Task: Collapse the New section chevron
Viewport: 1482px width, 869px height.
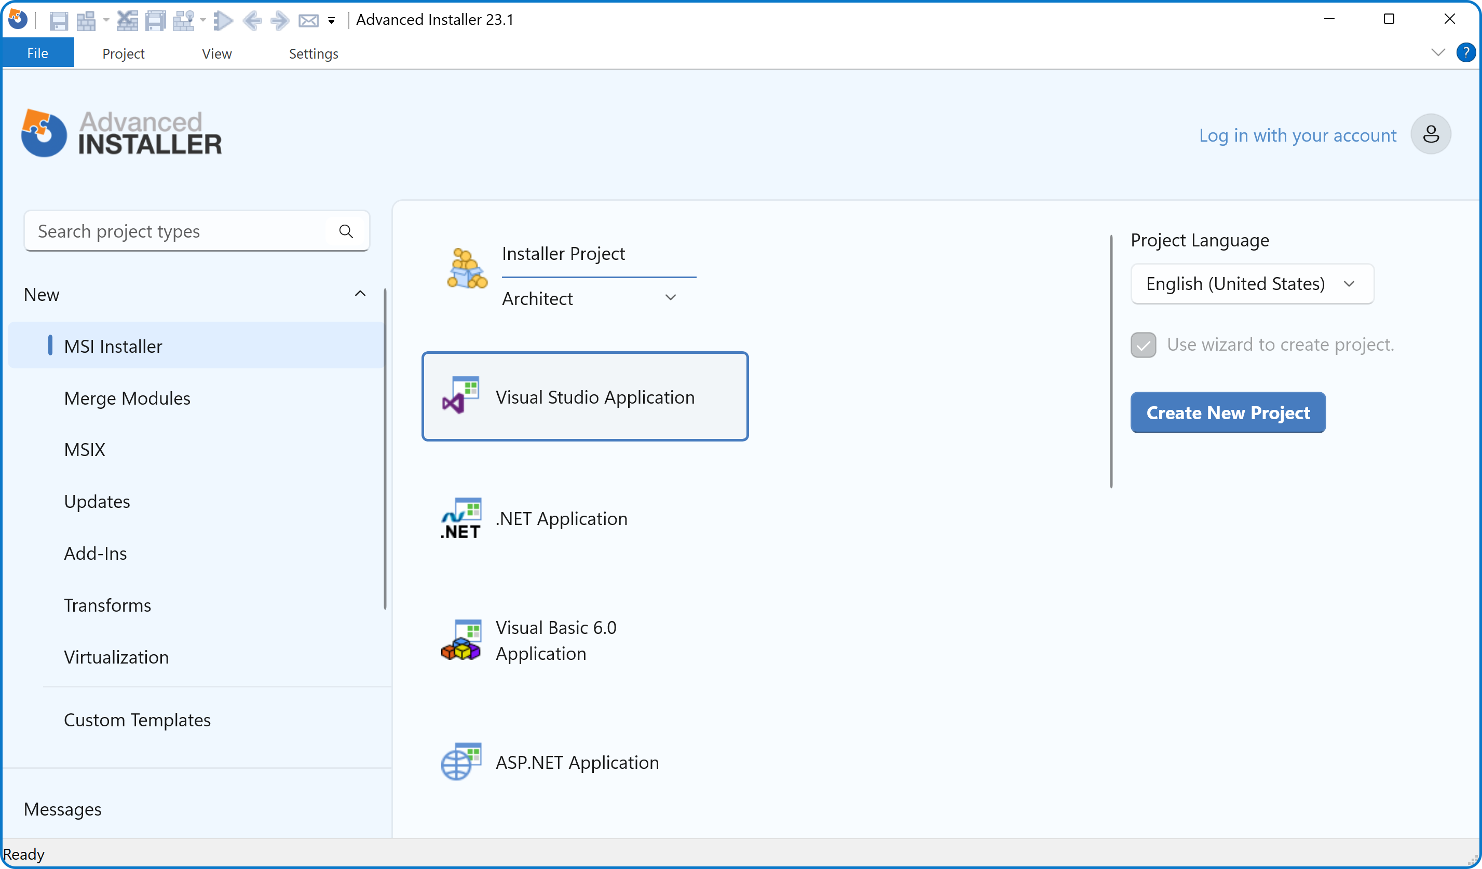Action: click(360, 294)
